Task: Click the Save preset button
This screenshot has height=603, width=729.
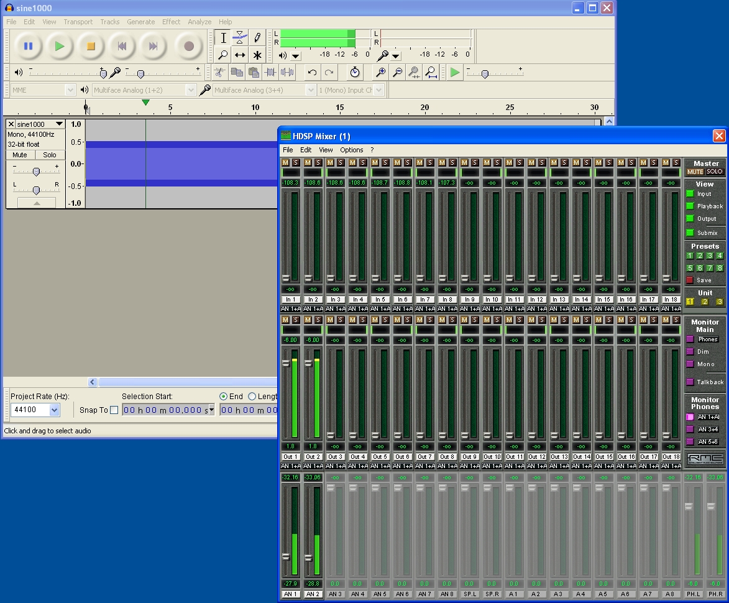Action: (x=690, y=280)
